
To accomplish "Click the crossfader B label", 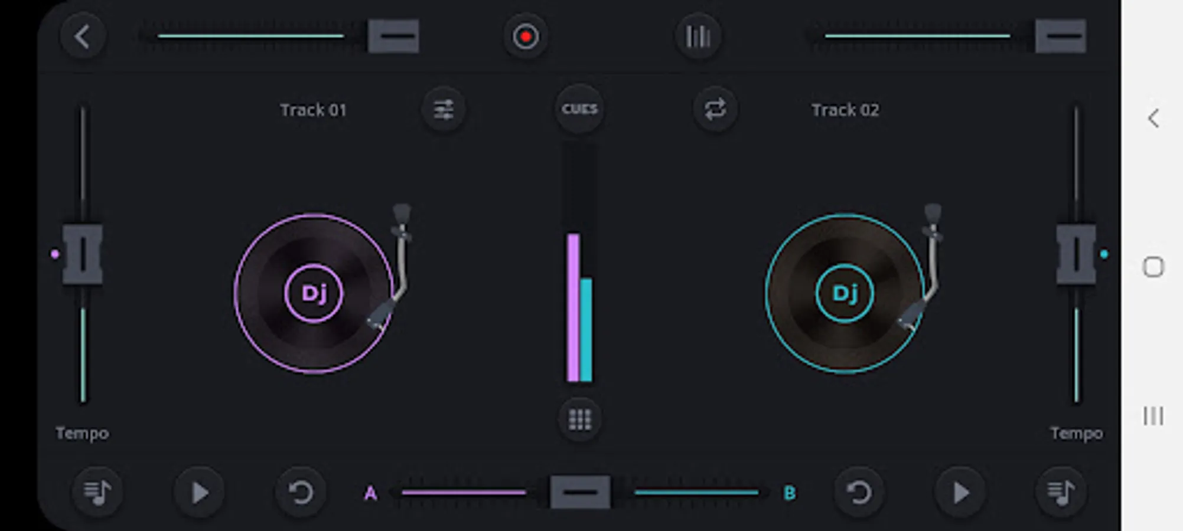I will [790, 493].
